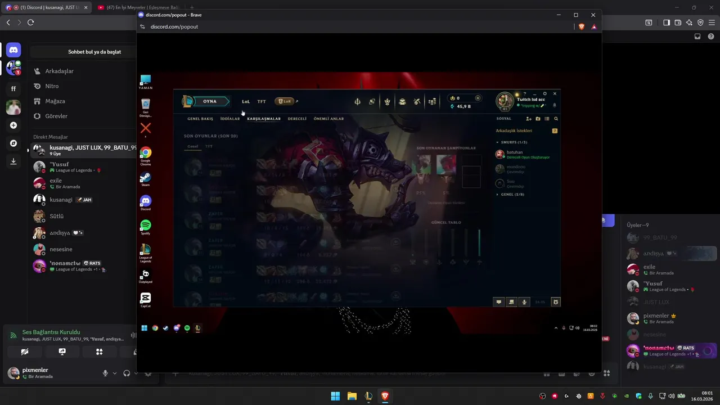
Task: Open DERECELİ tab in League profile
Action: click(297, 119)
